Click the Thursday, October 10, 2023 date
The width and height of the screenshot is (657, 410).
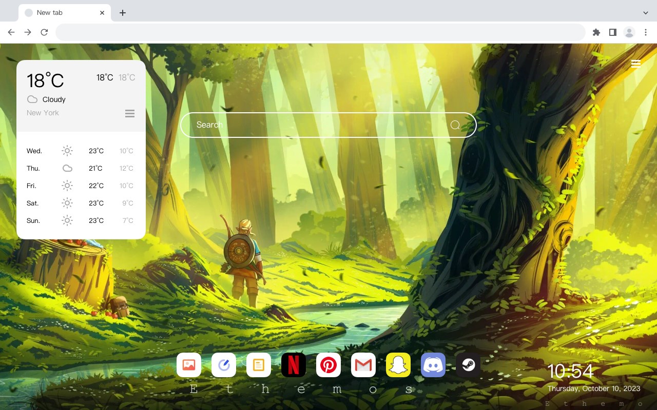[594, 388]
